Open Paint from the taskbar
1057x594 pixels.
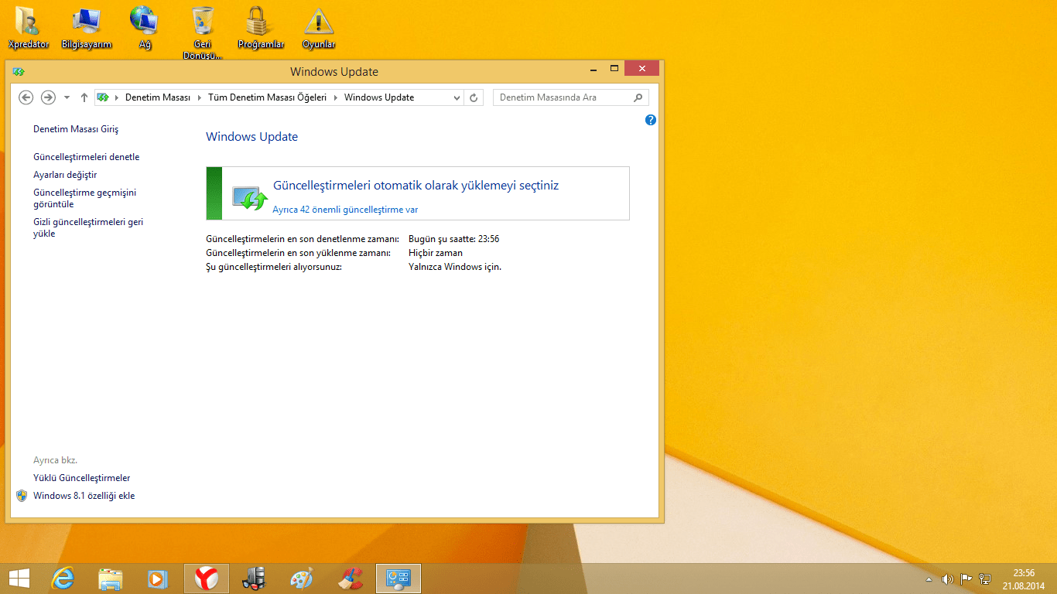pos(302,579)
